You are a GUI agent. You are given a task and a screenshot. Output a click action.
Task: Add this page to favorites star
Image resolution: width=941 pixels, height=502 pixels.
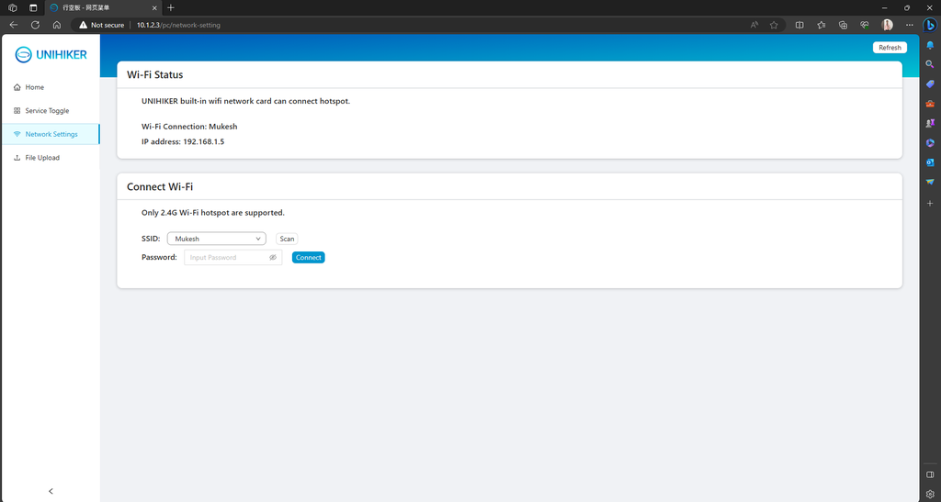(x=774, y=25)
